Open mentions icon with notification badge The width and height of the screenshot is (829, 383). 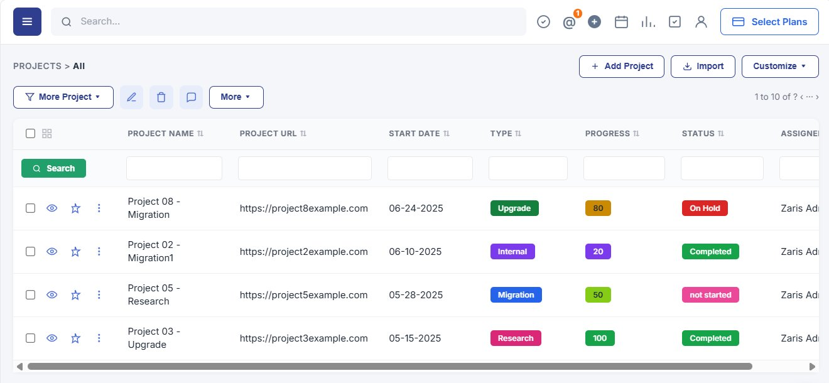pyautogui.click(x=570, y=22)
